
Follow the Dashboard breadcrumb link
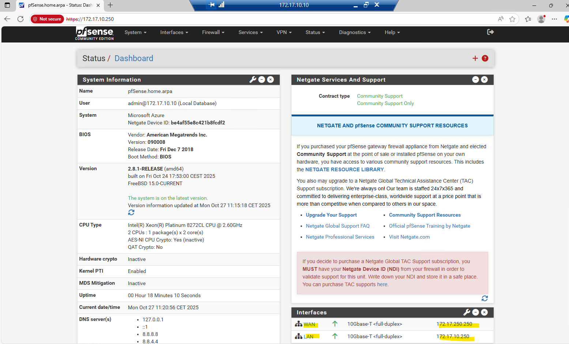coord(134,59)
